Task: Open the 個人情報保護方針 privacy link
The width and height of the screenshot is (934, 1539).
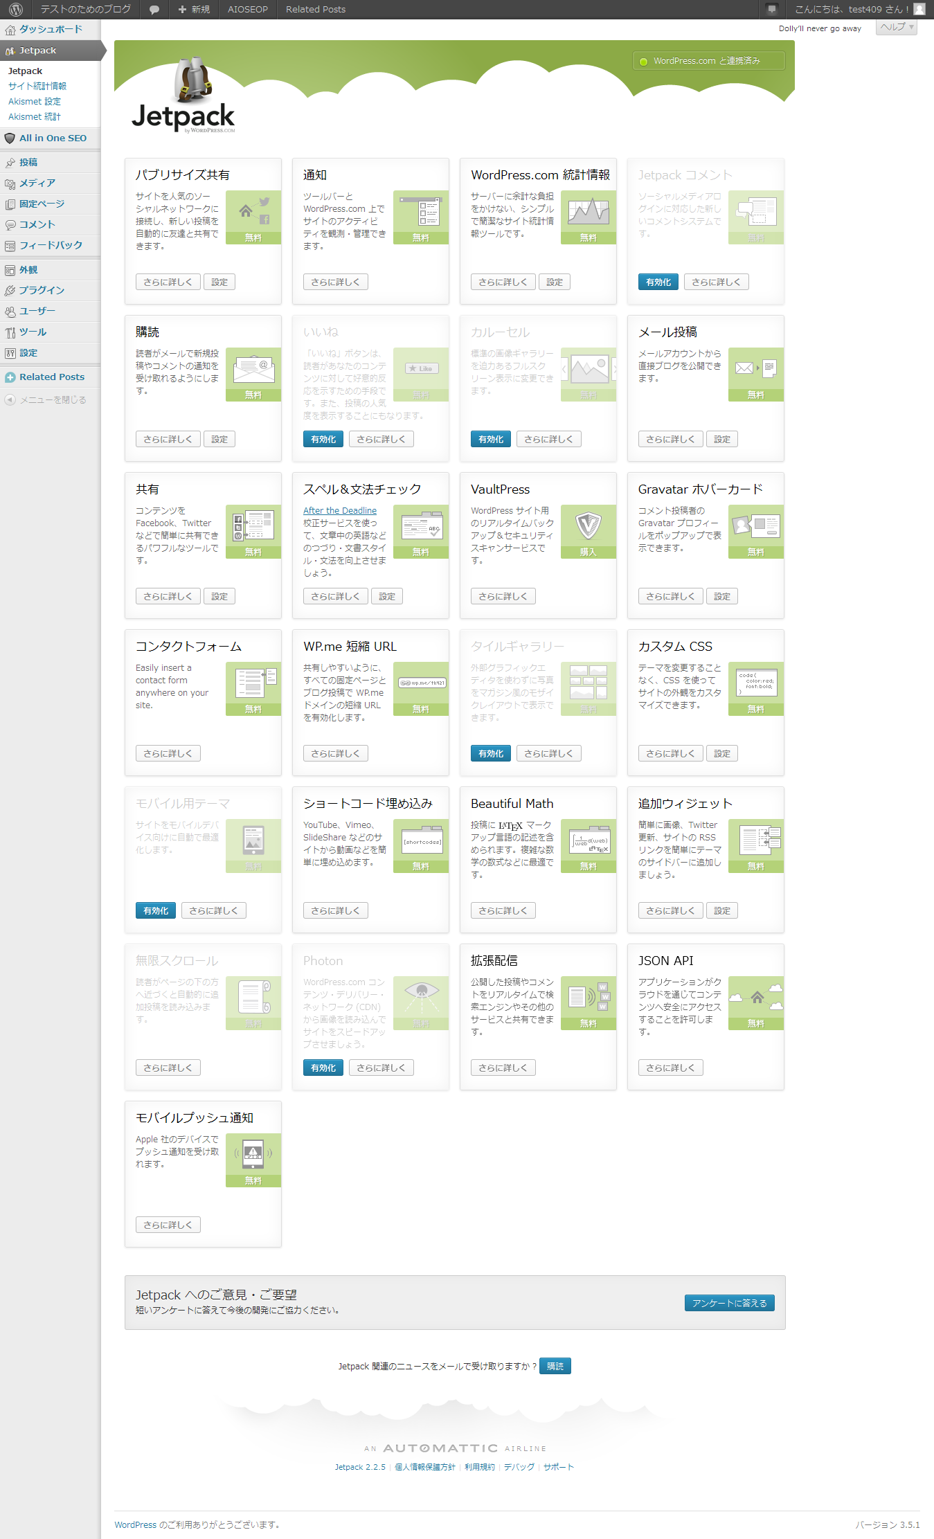Action: pyautogui.click(x=425, y=1467)
